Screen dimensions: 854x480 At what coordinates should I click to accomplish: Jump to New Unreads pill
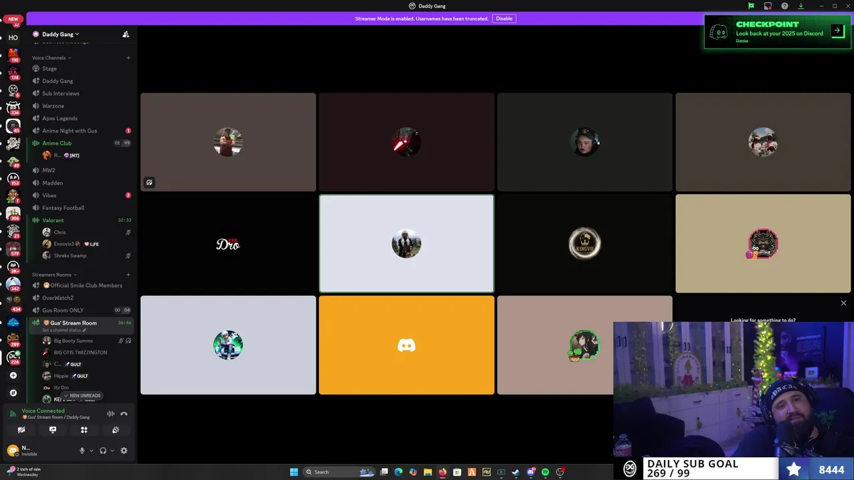[82, 395]
